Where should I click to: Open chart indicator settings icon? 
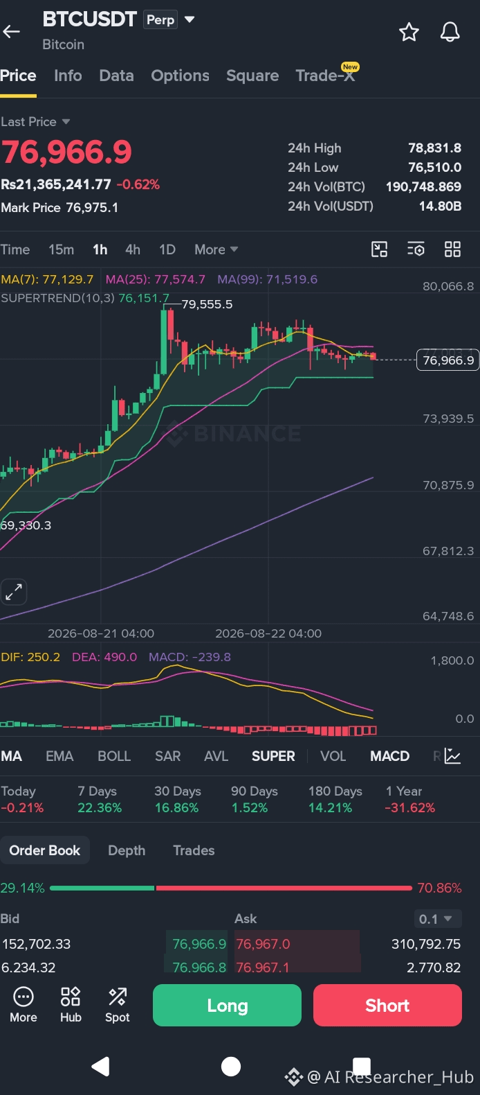(416, 249)
